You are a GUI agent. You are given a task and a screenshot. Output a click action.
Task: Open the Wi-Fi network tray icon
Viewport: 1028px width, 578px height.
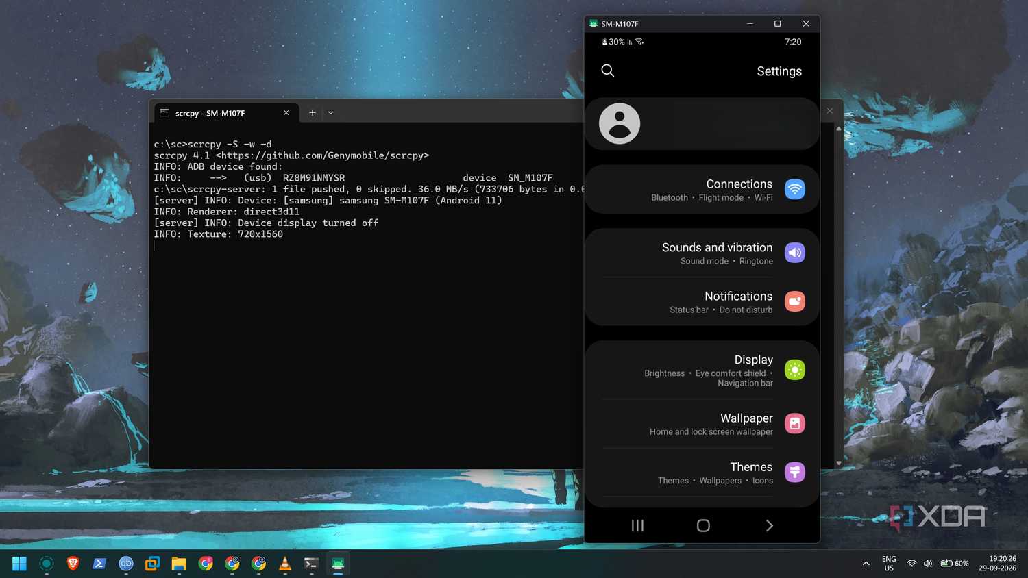pyautogui.click(x=911, y=564)
